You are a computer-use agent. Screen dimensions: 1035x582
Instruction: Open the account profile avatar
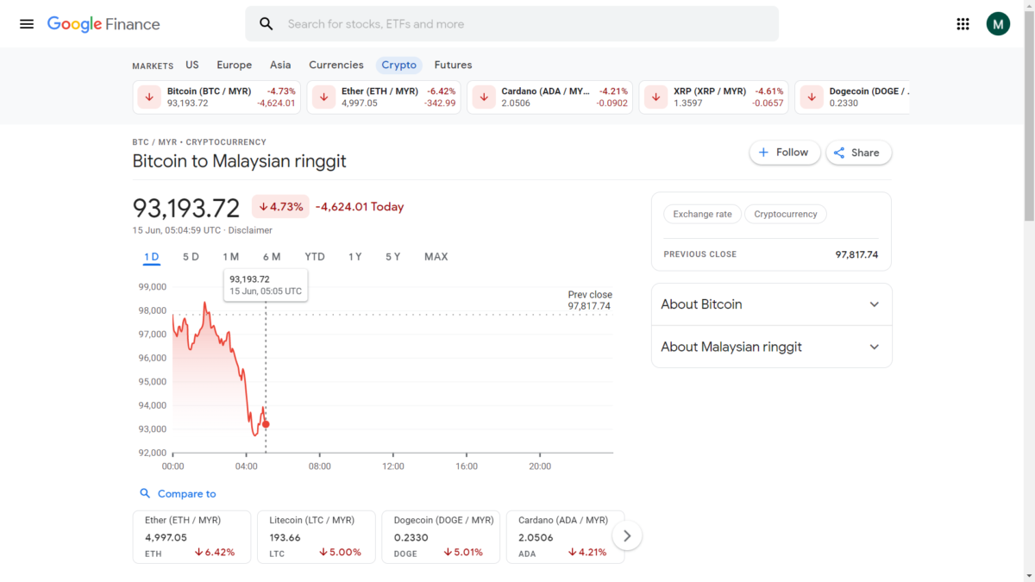click(998, 24)
